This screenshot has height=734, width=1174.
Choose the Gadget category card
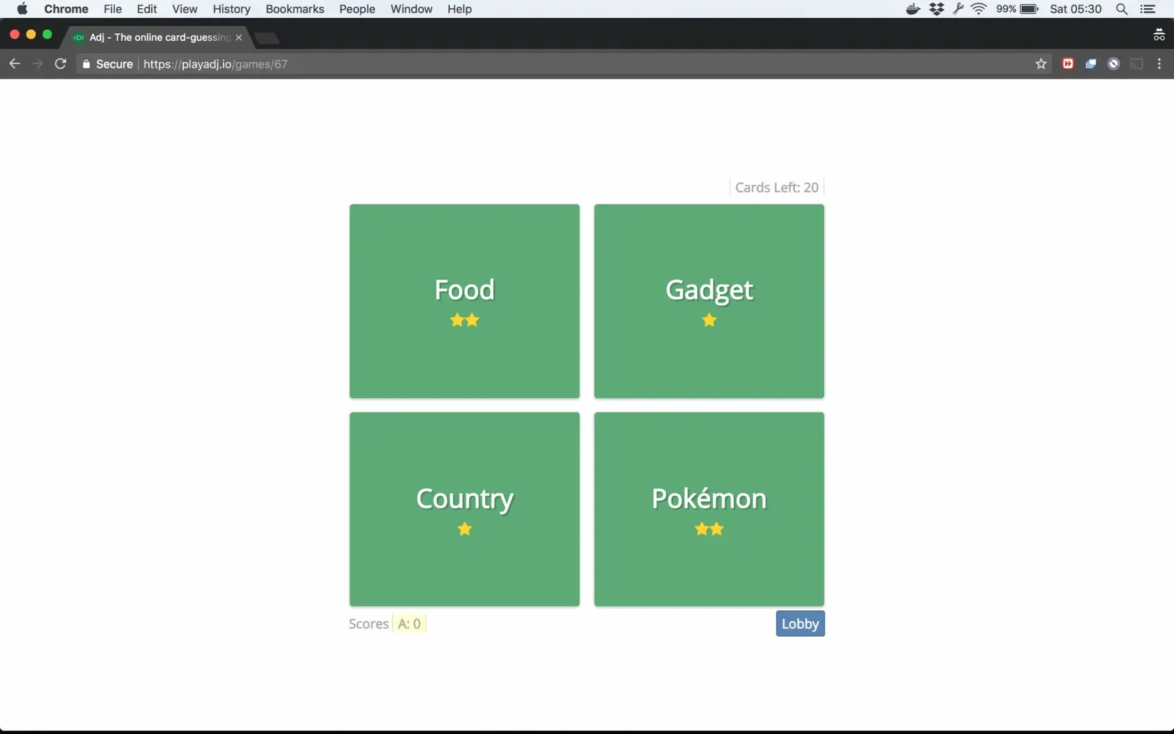[x=709, y=301]
